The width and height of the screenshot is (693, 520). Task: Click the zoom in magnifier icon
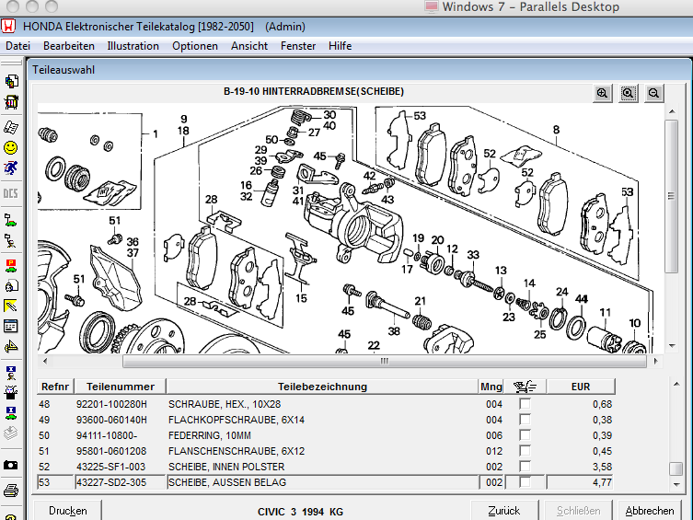pyautogui.click(x=603, y=93)
